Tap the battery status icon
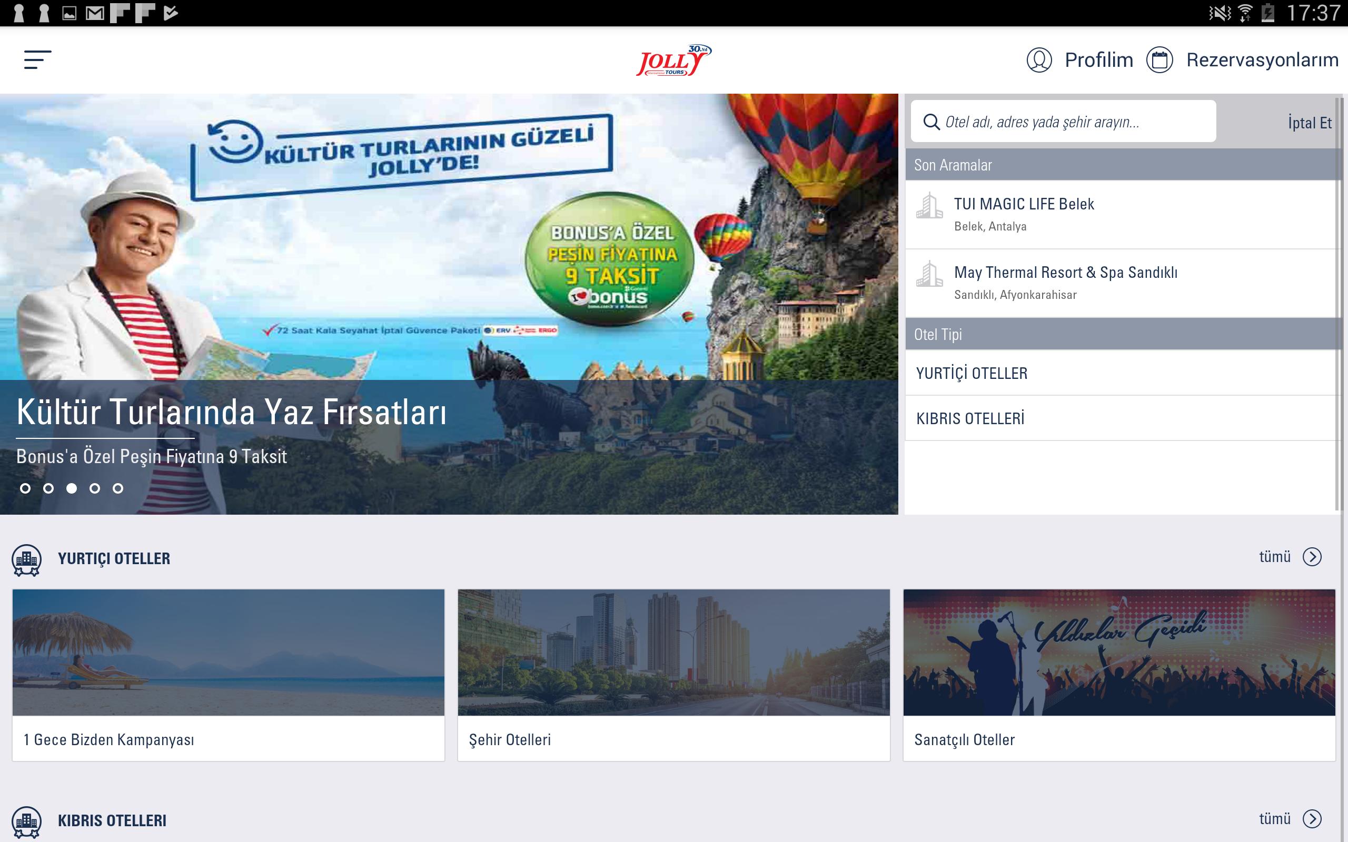 coord(1268,13)
